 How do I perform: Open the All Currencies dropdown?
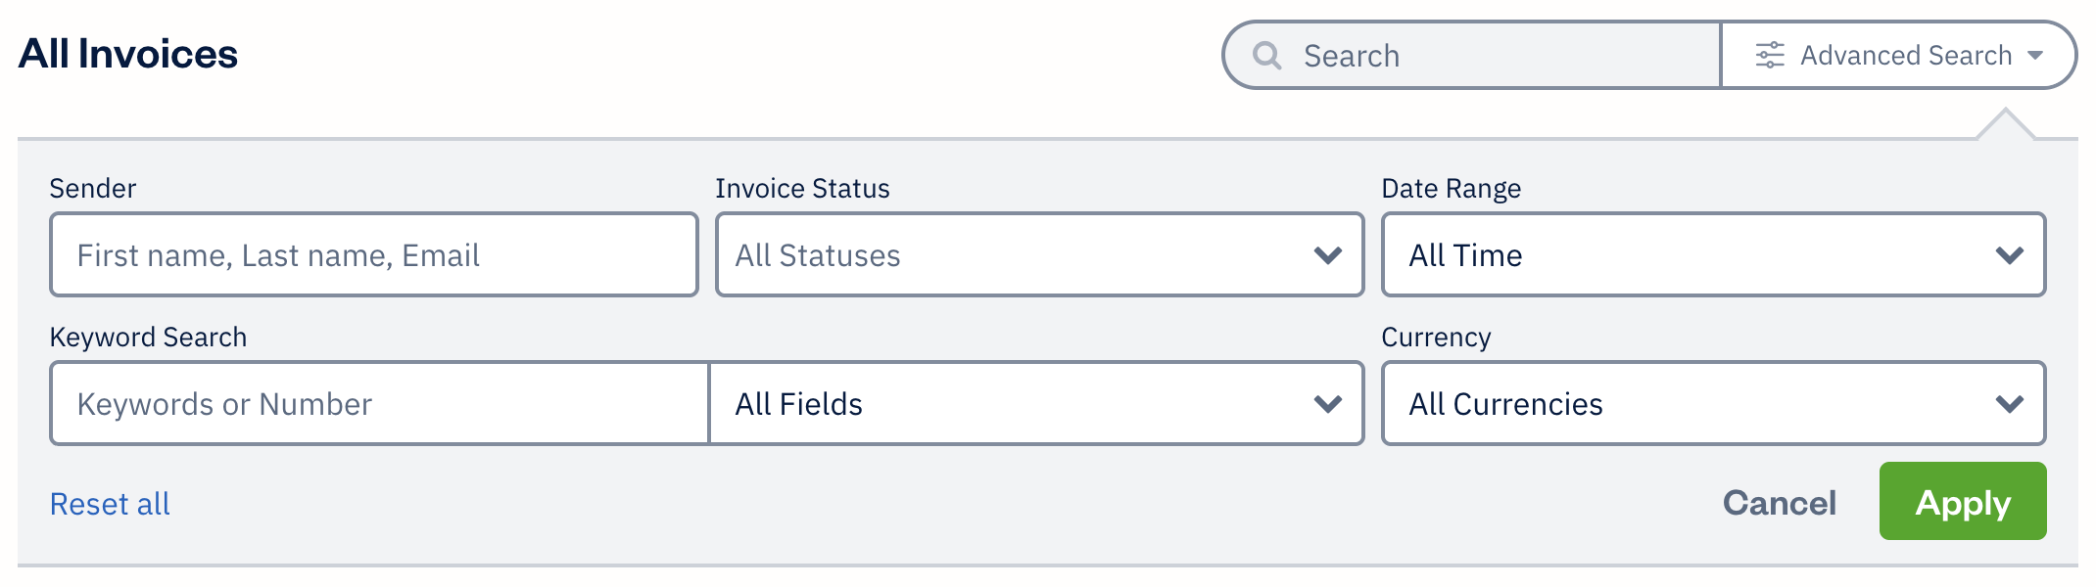pyautogui.click(x=1714, y=403)
